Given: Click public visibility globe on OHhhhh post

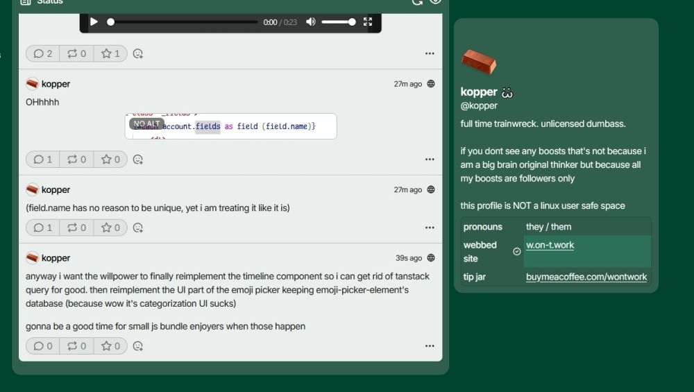Looking at the screenshot, I should 431,84.
